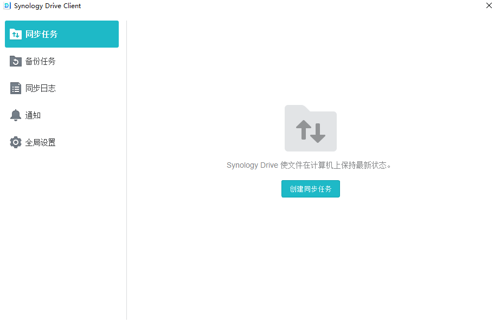This screenshot has height=323, width=494.
Task: Click the Synology Drive Client title text
Action: click(48, 5)
